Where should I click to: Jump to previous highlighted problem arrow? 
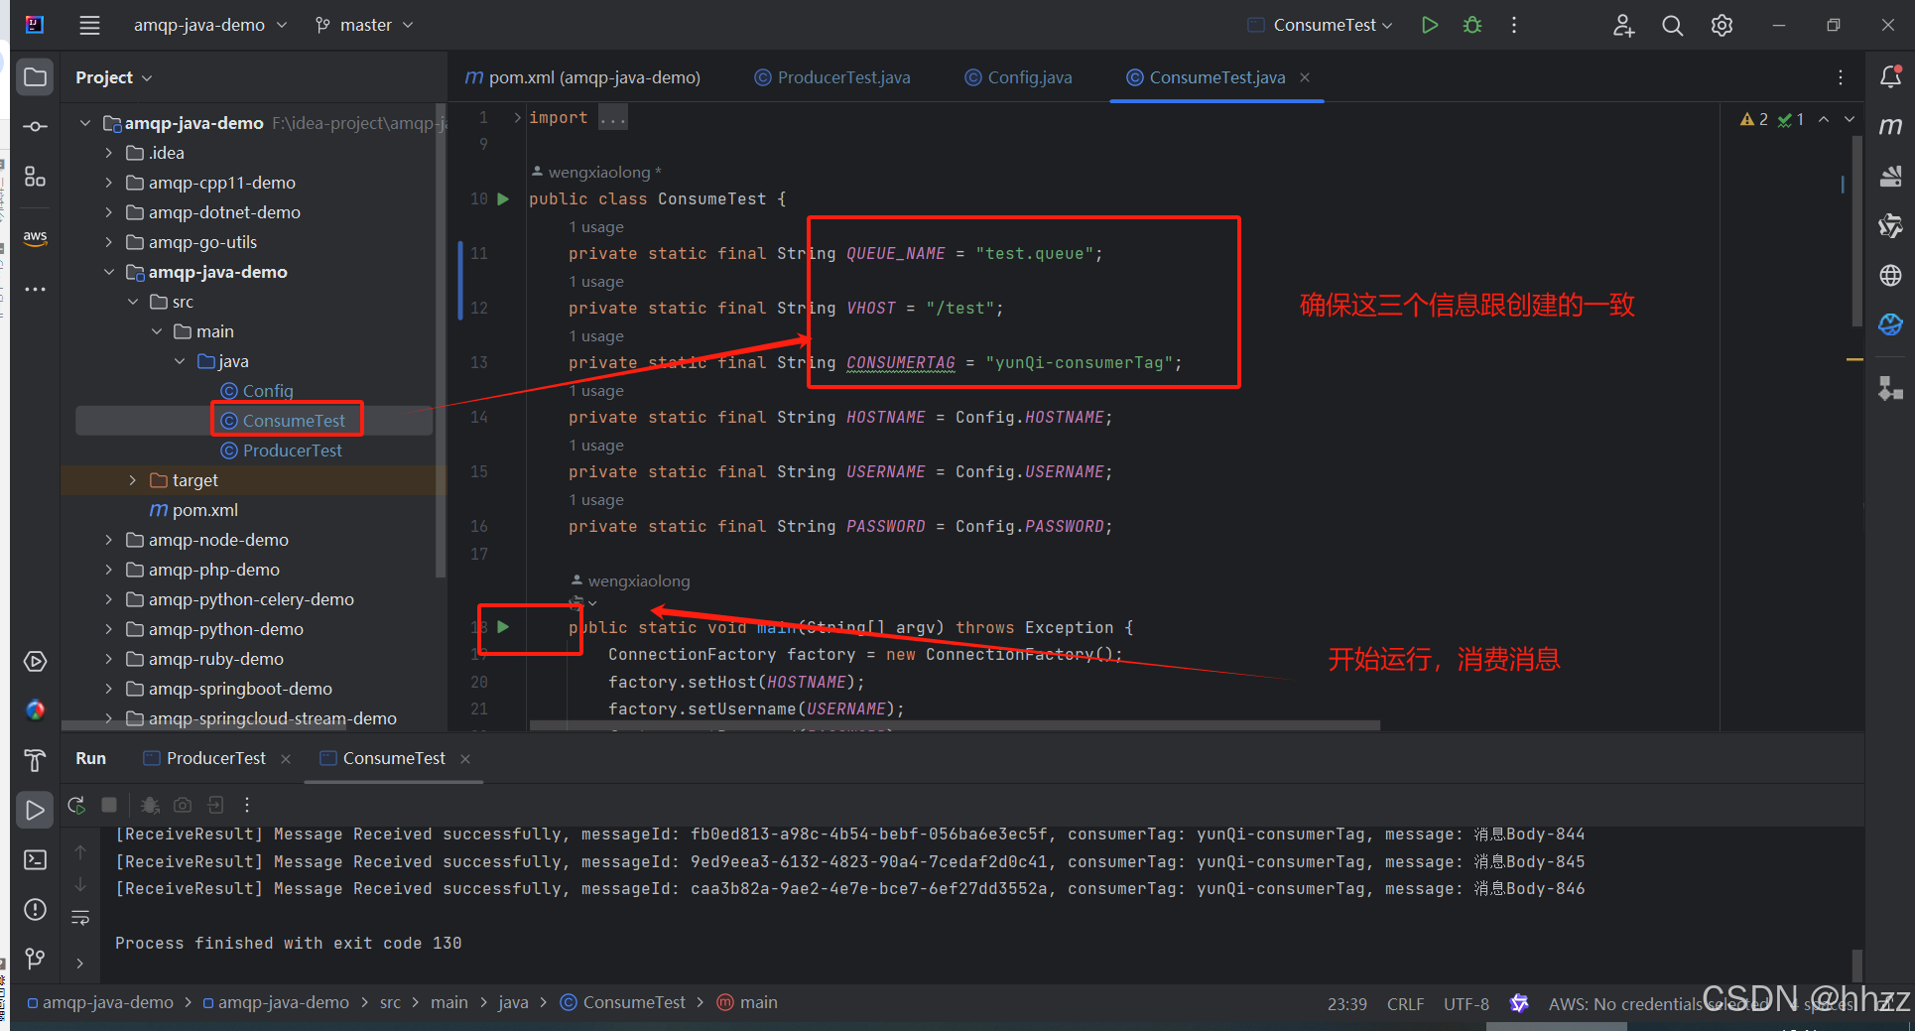point(1824,119)
